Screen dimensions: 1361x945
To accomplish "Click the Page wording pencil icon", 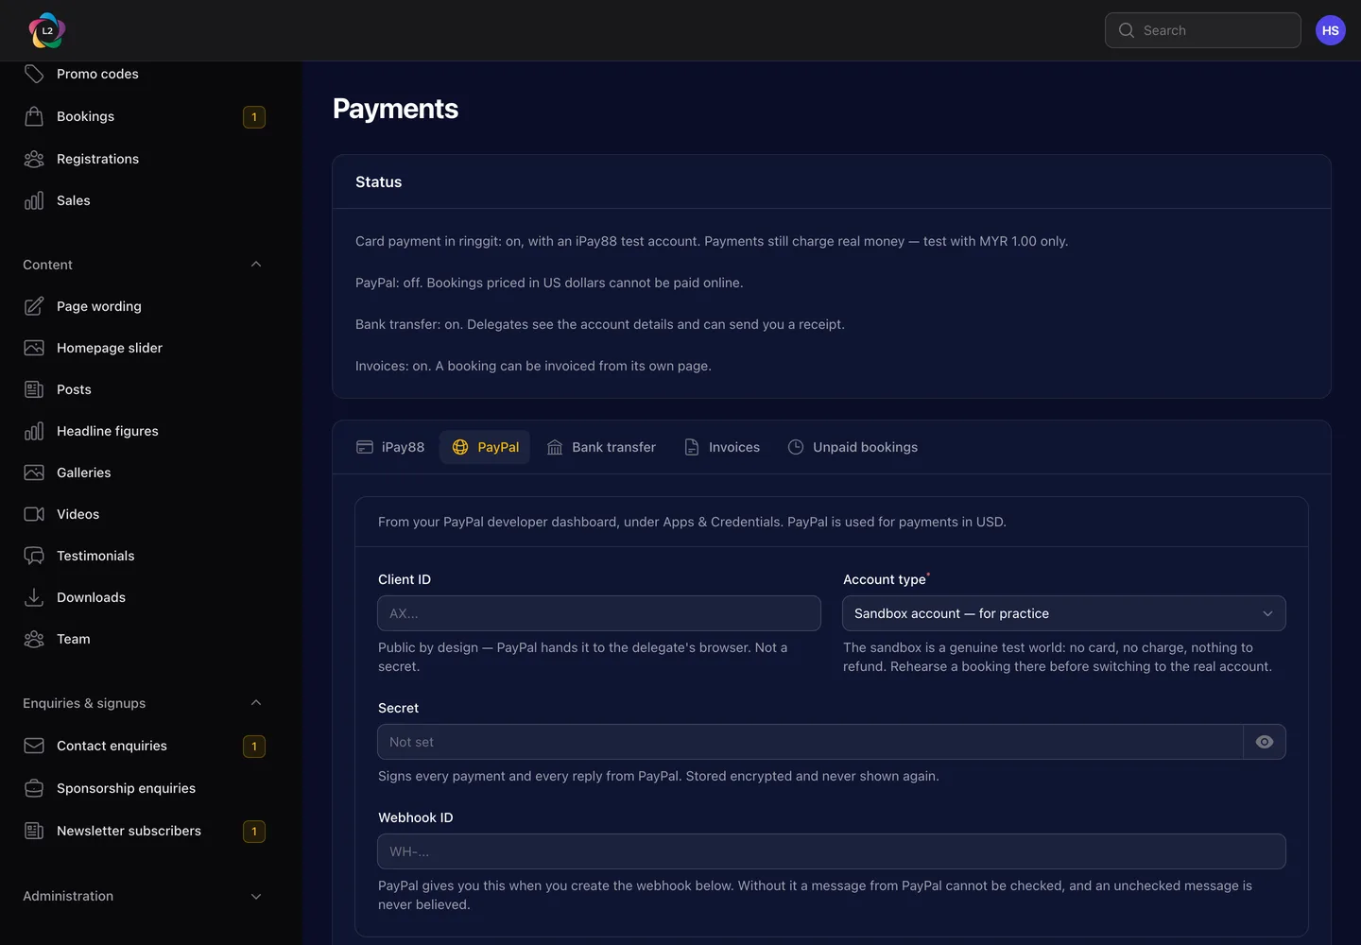I will pyautogui.click(x=34, y=306).
